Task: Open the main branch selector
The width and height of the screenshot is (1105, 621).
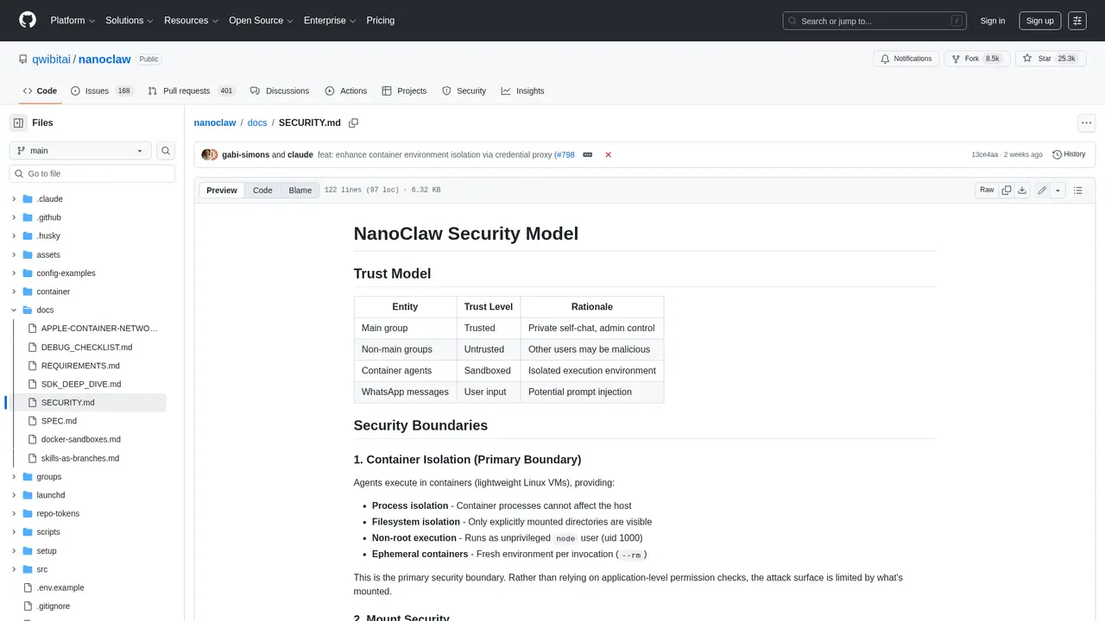Action: (80, 151)
